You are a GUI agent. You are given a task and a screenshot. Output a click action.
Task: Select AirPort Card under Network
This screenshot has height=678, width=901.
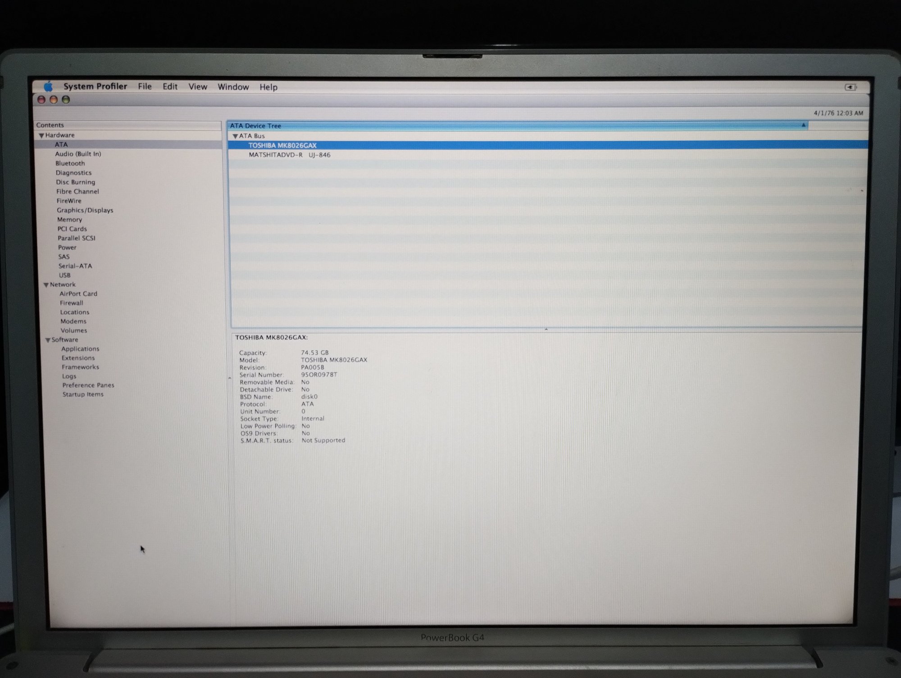point(78,294)
